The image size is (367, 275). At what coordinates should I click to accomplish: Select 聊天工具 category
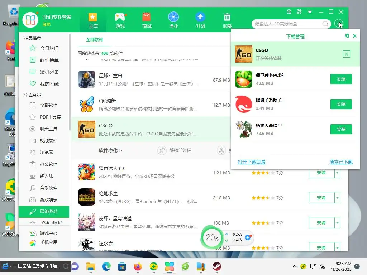coord(44,129)
